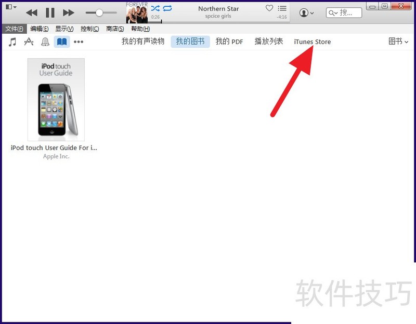Screen dimensions: 416x324
Task: Click the remaining time -4:16
Action: pyautogui.click(x=281, y=17)
